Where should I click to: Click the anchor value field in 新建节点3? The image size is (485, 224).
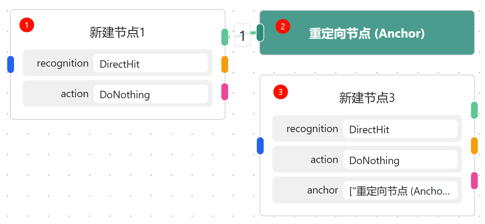400,191
